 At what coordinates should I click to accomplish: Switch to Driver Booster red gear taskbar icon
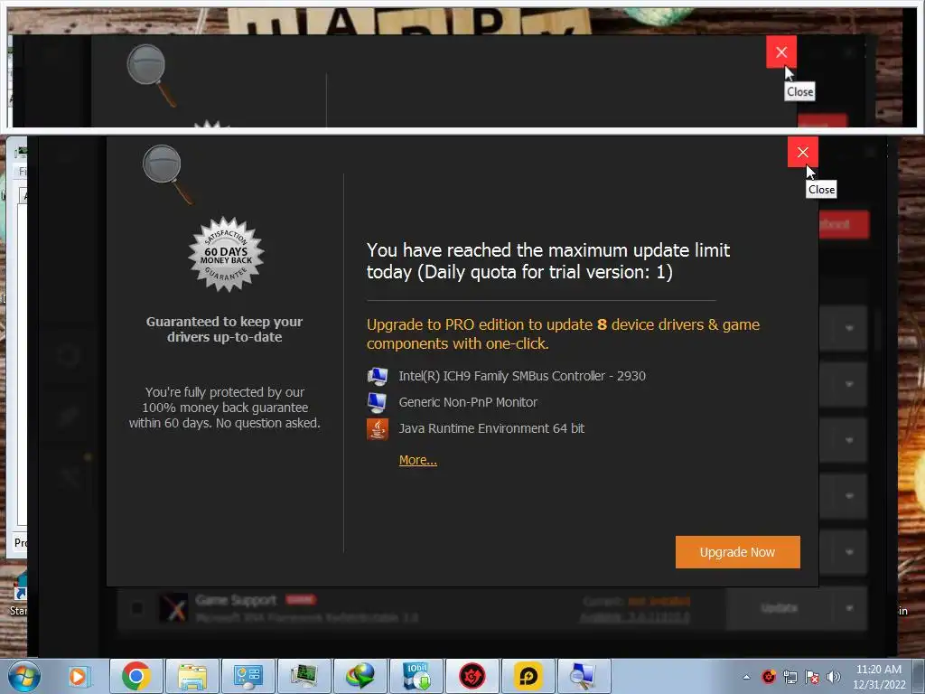point(472,676)
